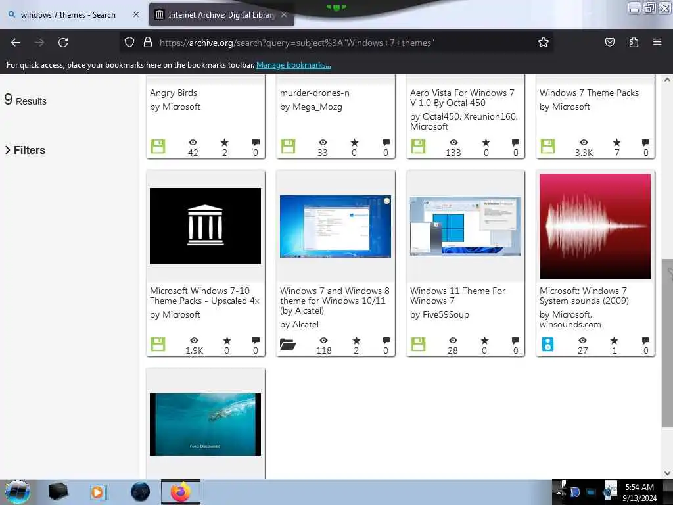The width and height of the screenshot is (673, 505).
Task: Open the Firefox application menu
Action: pos(657,42)
